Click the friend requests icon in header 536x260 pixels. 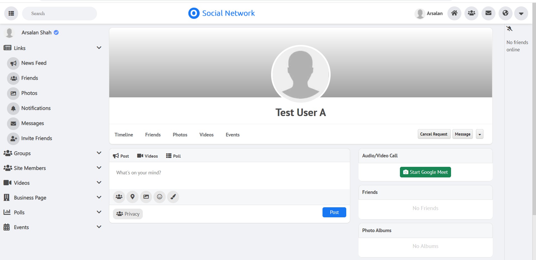[x=471, y=13]
